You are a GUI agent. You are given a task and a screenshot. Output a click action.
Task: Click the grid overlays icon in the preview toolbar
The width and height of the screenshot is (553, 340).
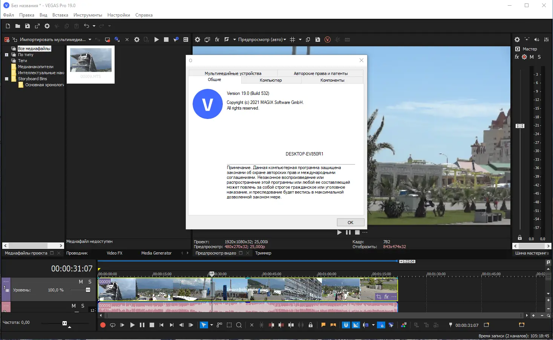click(293, 40)
